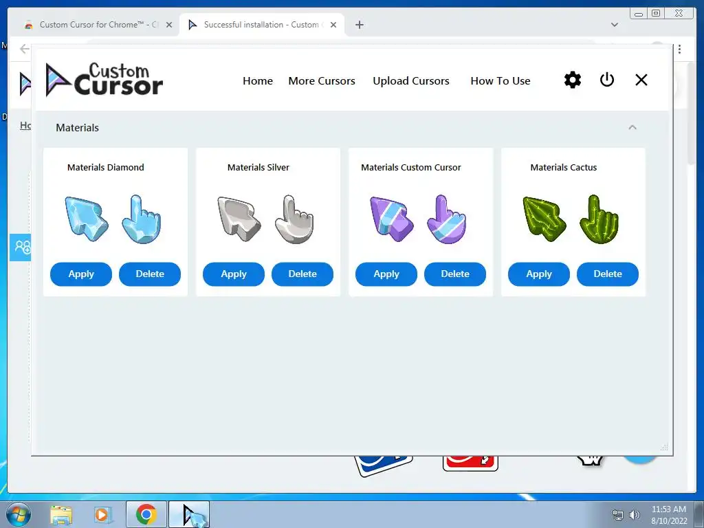Select the purple striped arrow cursor image
Viewport: 704px width, 528px height.
(391, 219)
